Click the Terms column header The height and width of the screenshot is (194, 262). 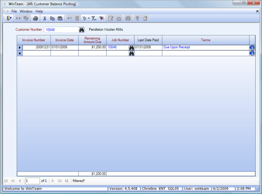coord(205,40)
